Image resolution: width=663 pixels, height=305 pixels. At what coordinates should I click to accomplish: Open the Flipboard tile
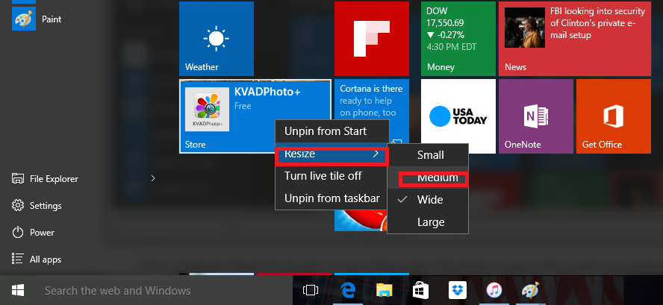[x=372, y=39]
